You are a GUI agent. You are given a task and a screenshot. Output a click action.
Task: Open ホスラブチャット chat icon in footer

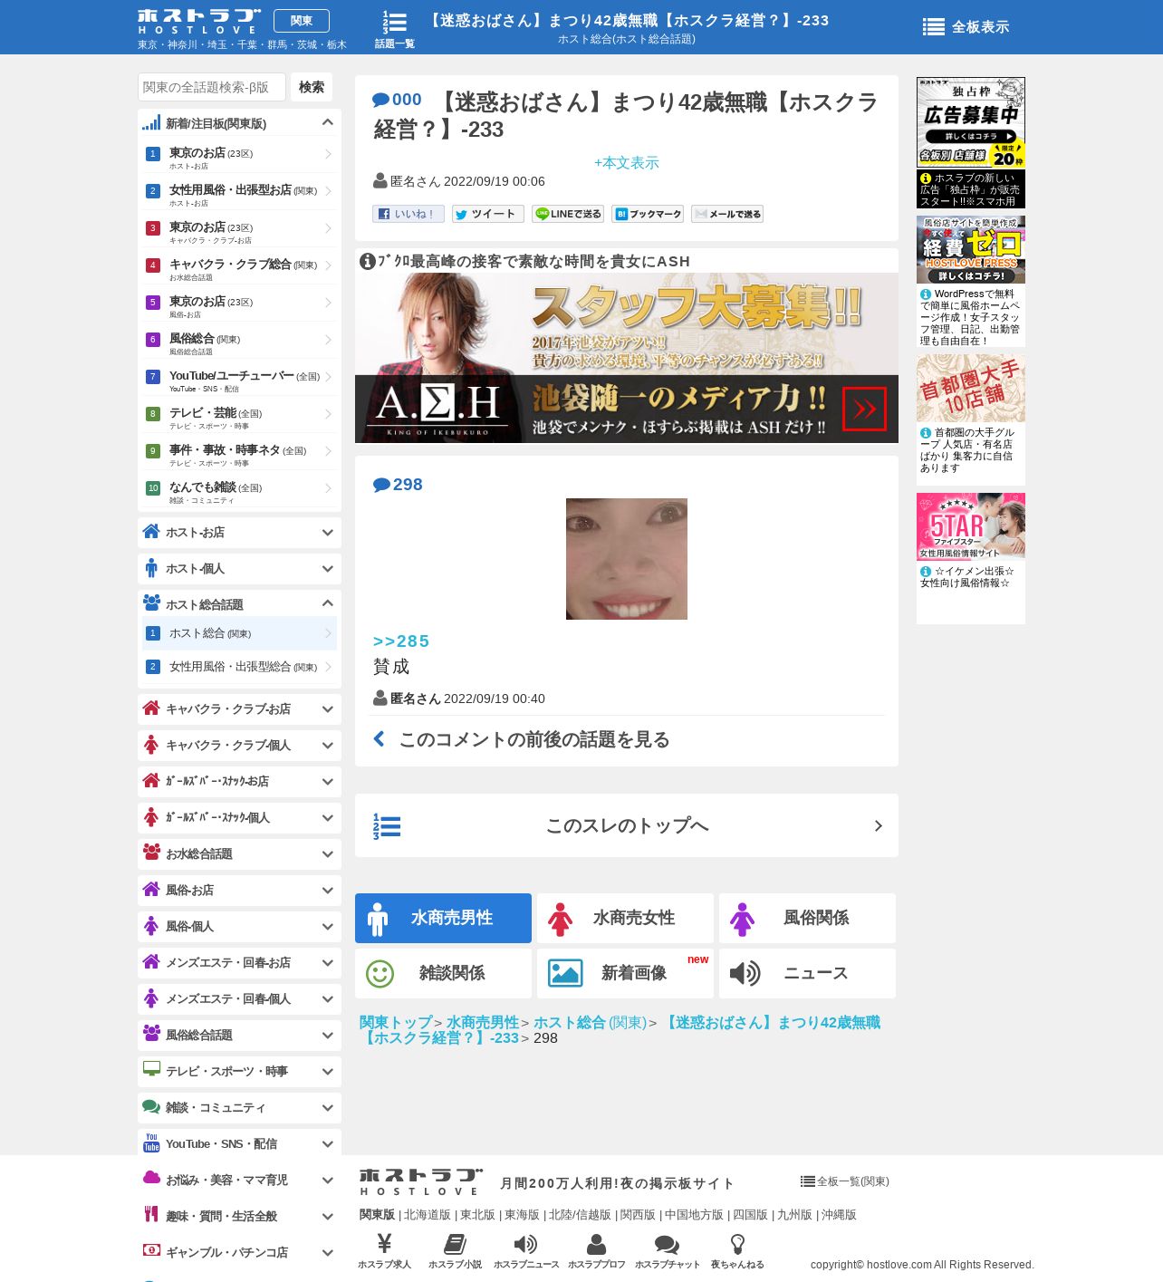click(x=667, y=1244)
